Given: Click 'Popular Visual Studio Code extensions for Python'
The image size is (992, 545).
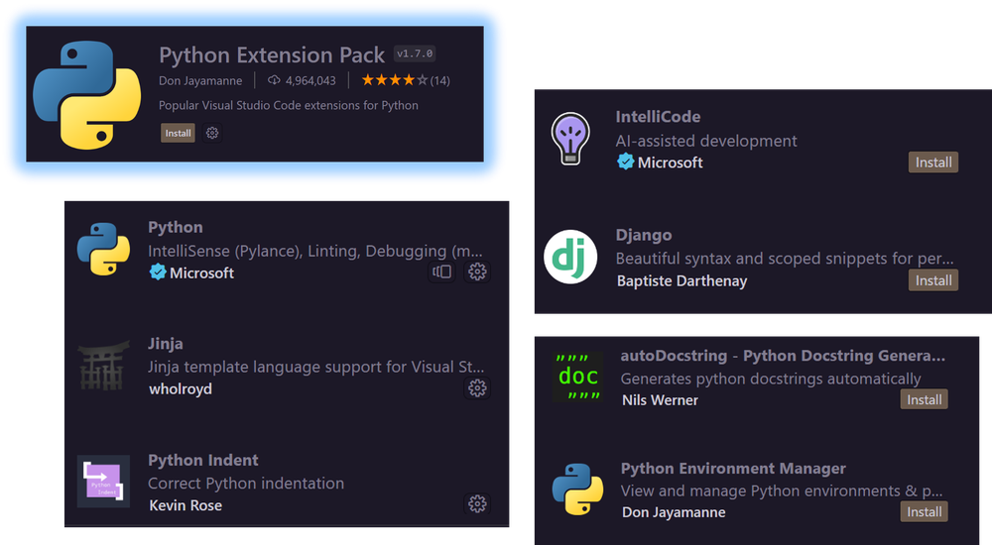Looking at the screenshot, I should (x=289, y=105).
